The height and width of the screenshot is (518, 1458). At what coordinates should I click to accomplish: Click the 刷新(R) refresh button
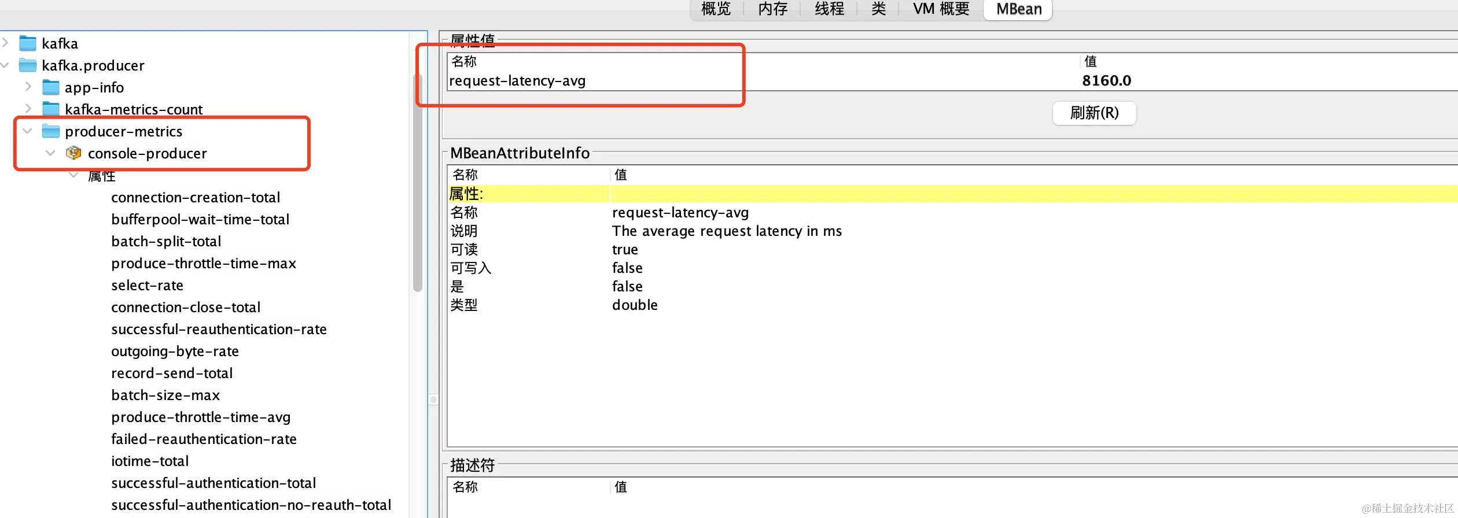click(x=1094, y=113)
